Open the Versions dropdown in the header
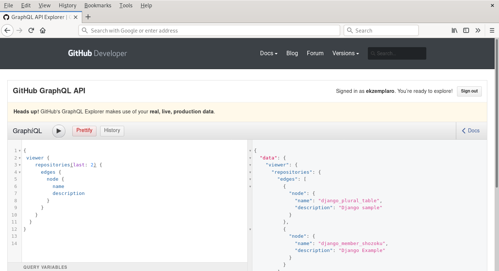Image resolution: width=499 pixels, height=271 pixels. tap(346, 53)
